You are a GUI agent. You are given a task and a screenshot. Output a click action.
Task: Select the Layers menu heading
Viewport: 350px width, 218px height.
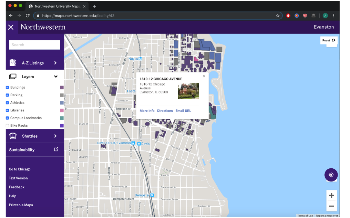tap(35, 77)
